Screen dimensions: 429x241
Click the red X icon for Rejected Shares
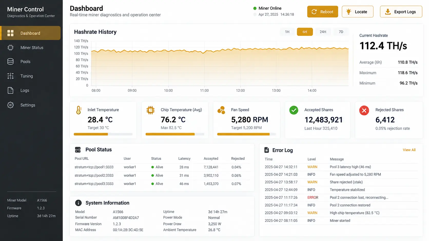point(364,110)
